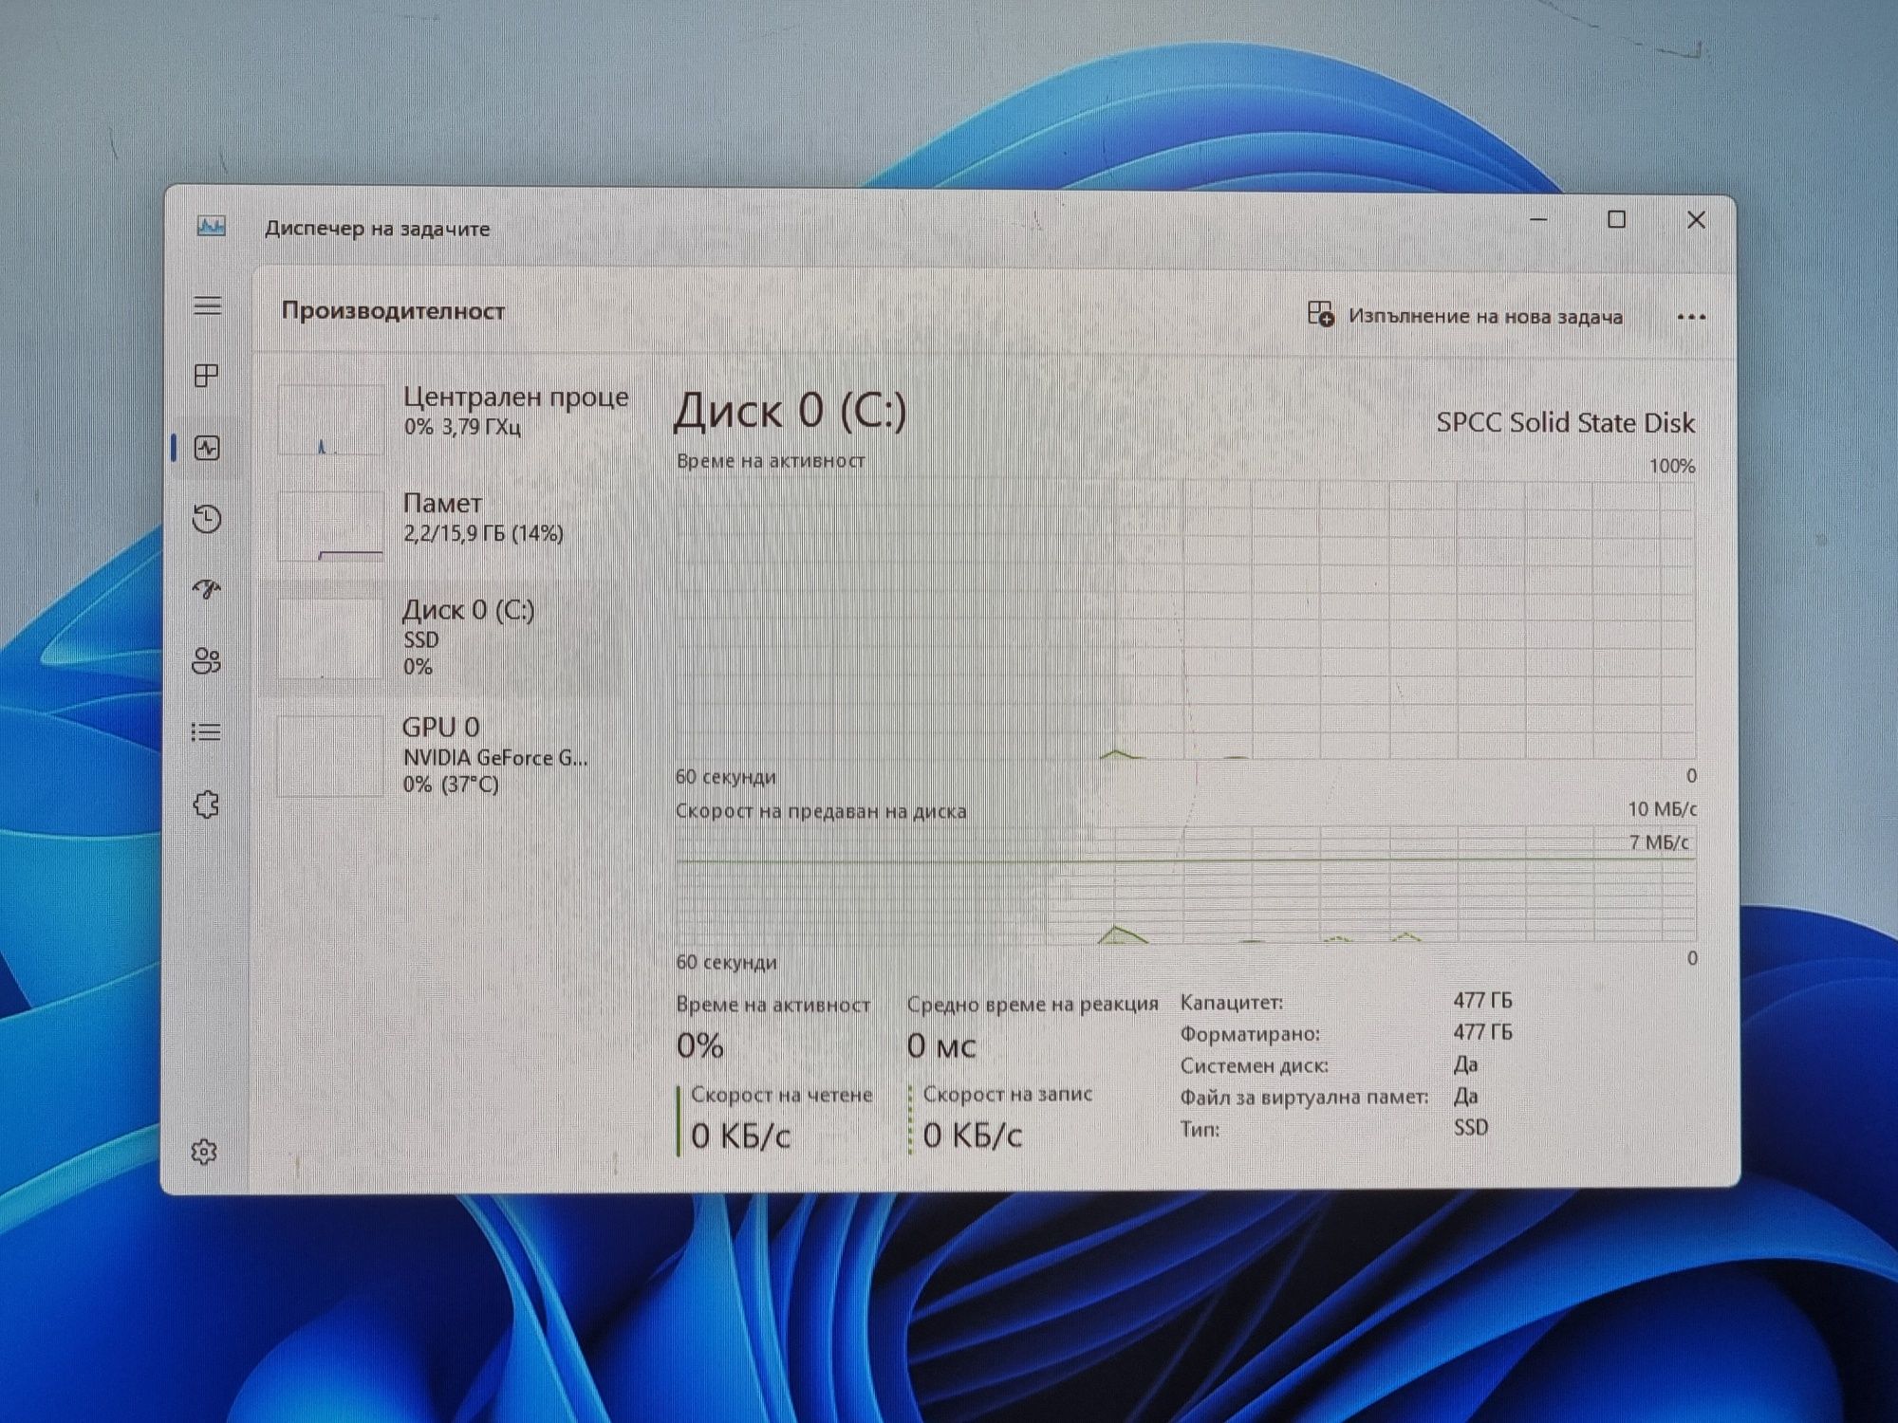Screen dimensions: 1898x1423
Task: Open the Startup apps page icon
Action: 207,590
